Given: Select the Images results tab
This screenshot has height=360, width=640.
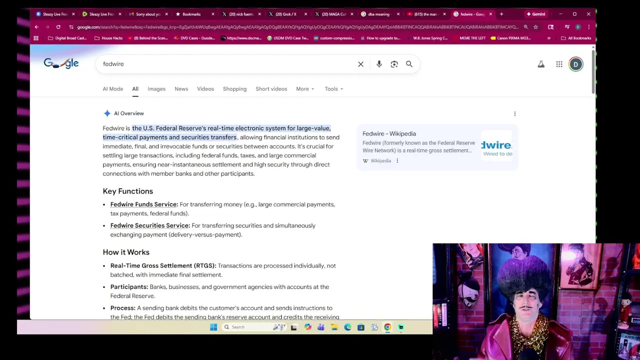Looking at the screenshot, I should point(156,89).
